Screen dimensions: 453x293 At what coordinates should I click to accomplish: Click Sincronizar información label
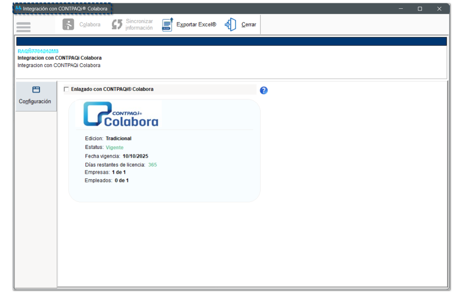[x=139, y=24]
